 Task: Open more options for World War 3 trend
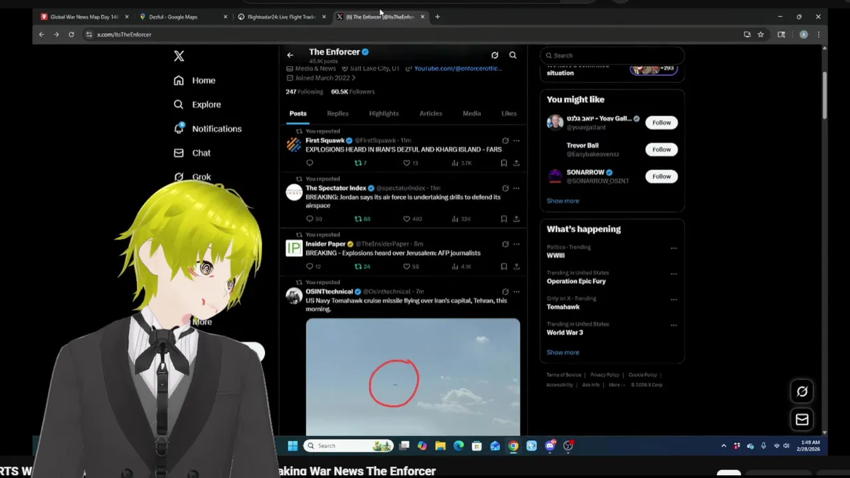[673, 325]
